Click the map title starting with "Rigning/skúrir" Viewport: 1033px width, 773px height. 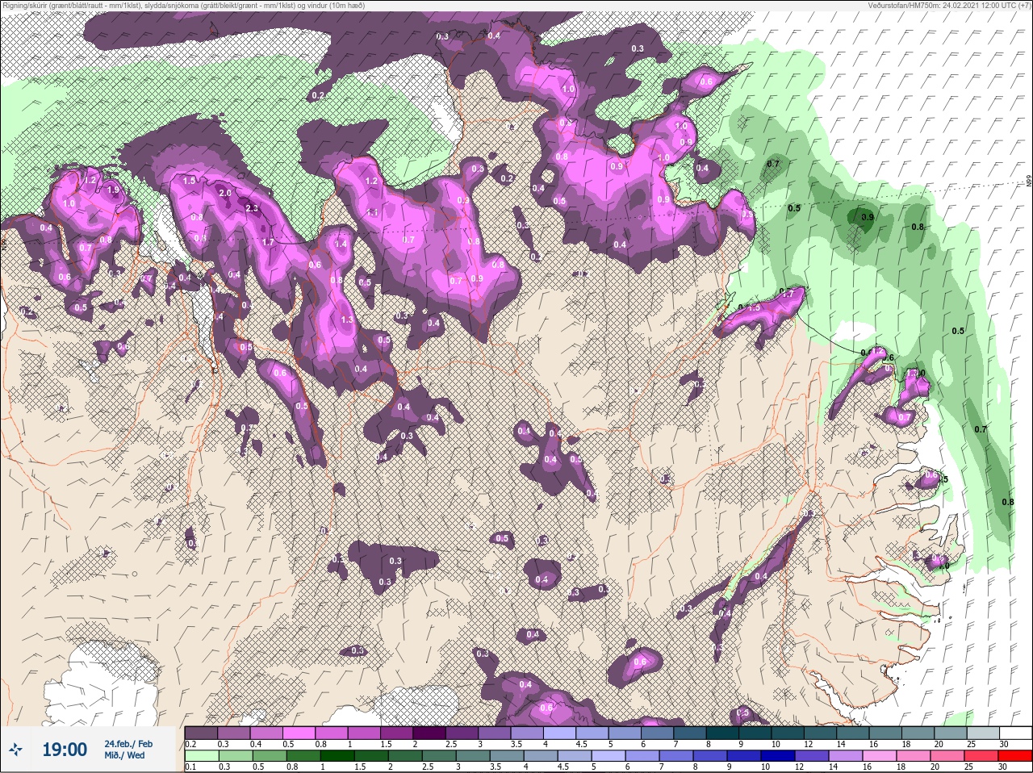(x=182, y=5)
